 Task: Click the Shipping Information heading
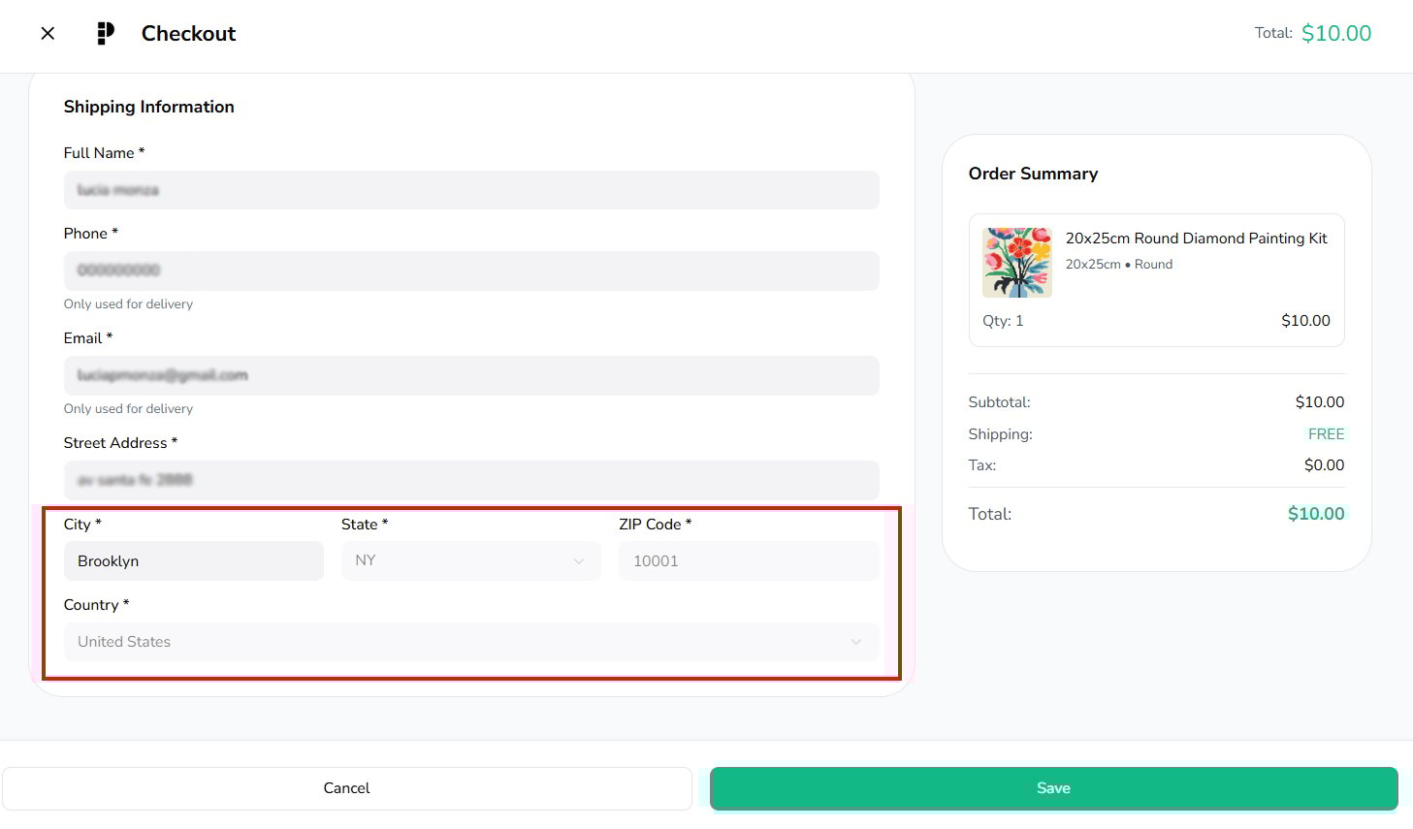click(149, 107)
